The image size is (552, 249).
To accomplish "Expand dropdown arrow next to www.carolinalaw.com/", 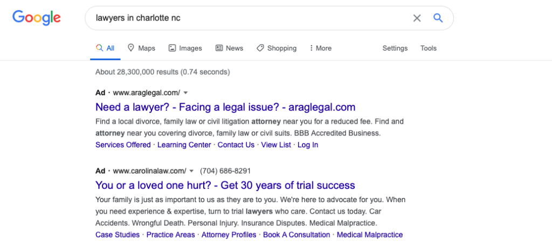I will click(x=192, y=171).
